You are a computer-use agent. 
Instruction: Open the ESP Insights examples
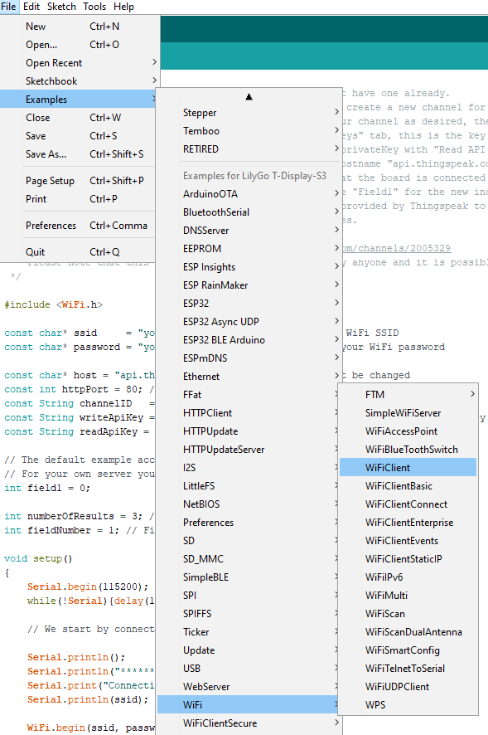click(x=249, y=267)
